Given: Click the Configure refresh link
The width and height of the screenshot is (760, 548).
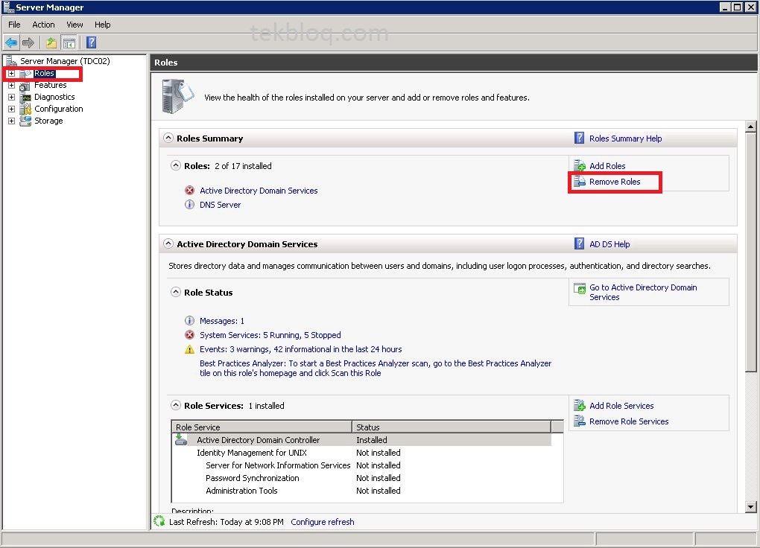Looking at the screenshot, I should coord(323,522).
